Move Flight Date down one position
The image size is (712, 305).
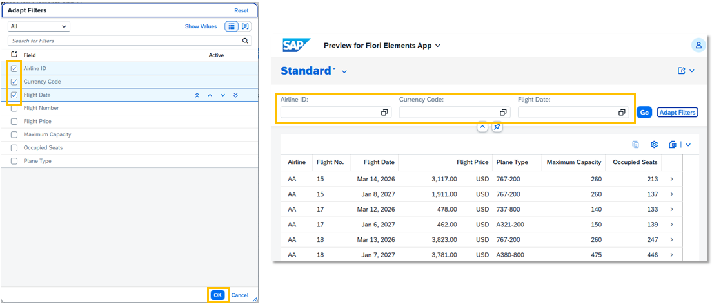click(x=222, y=95)
